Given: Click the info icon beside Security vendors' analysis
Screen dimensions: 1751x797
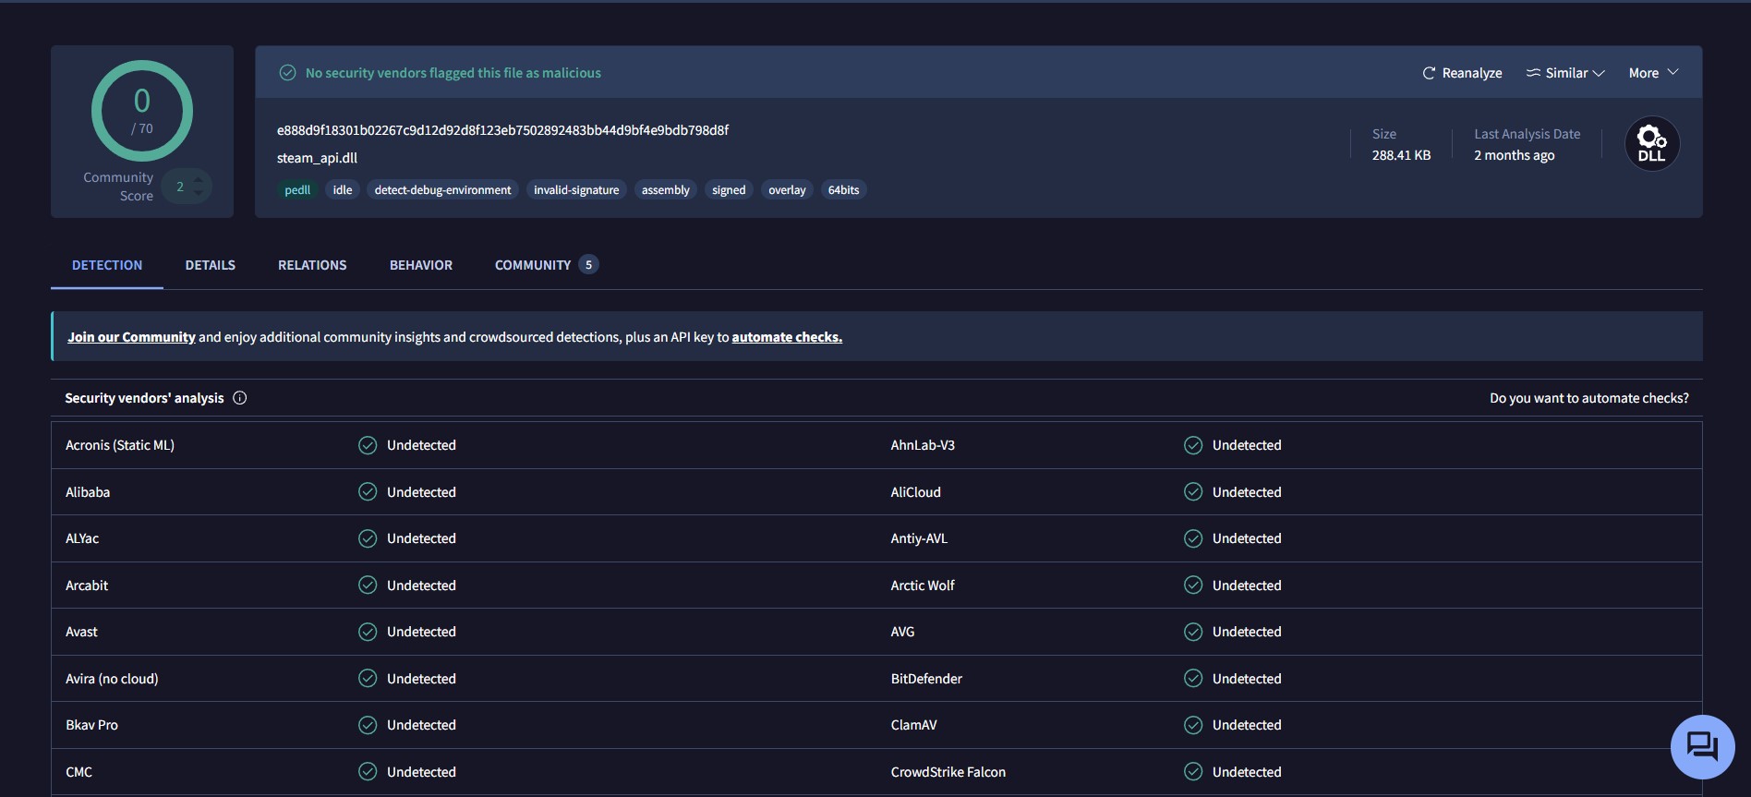Looking at the screenshot, I should coord(240,398).
